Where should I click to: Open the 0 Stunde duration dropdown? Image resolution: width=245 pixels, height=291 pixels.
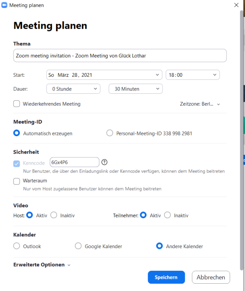(x=73, y=89)
